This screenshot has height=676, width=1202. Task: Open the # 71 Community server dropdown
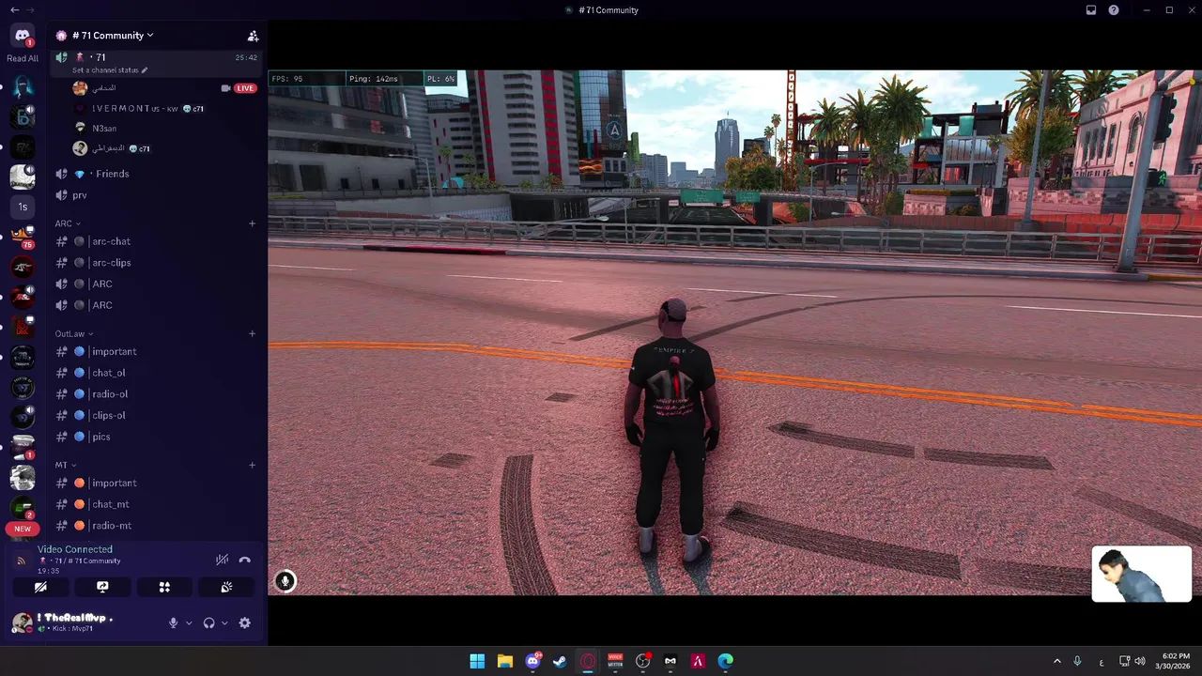pyautogui.click(x=113, y=36)
